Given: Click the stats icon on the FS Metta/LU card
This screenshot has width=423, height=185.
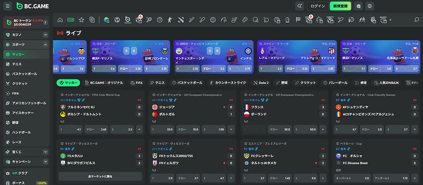Looking at the screenshot, I should click(x=73, y=149).
